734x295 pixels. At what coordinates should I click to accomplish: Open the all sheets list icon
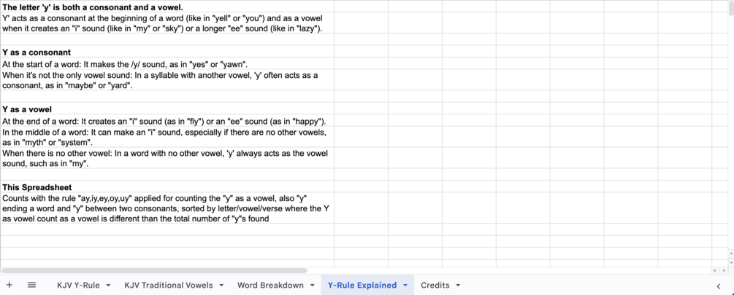pyautogui.click(x=32, y=286)
